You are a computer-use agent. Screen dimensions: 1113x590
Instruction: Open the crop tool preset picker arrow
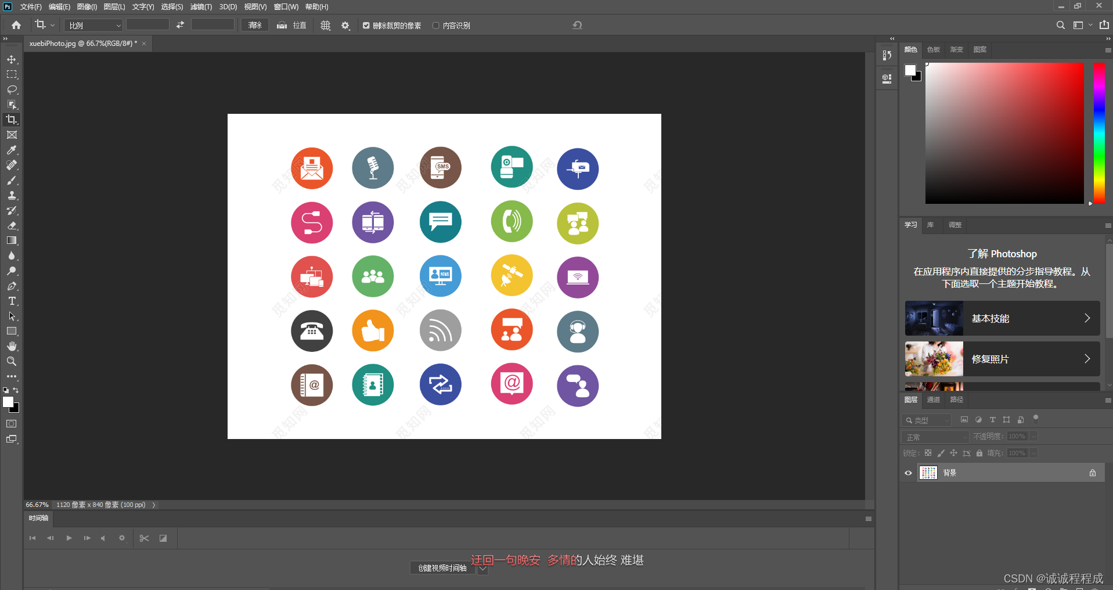pyautogui.click(x=52, y=25)
